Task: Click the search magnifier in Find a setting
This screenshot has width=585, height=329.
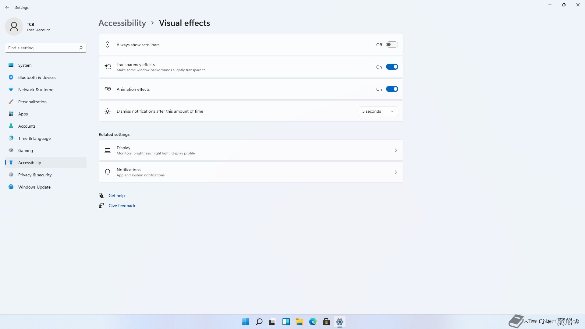Action: coord(81,48)
